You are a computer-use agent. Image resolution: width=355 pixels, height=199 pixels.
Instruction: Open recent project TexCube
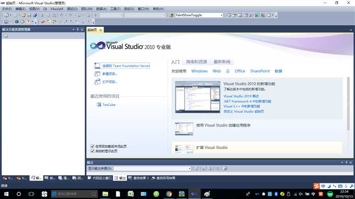point(109,105)
